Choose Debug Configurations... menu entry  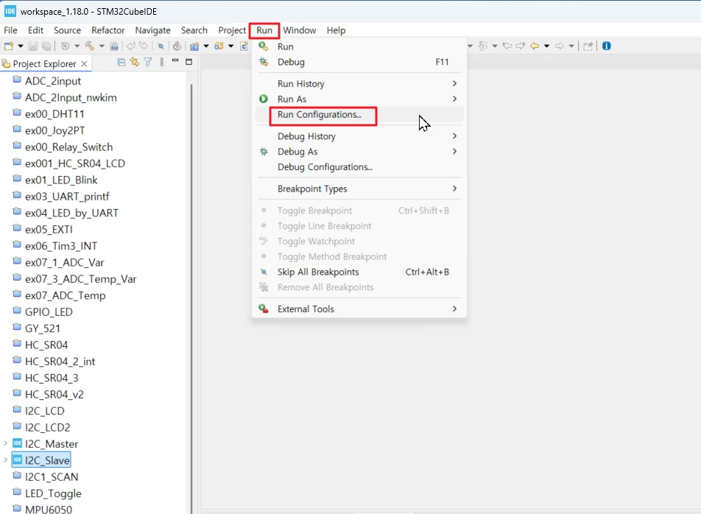(359, 166)
